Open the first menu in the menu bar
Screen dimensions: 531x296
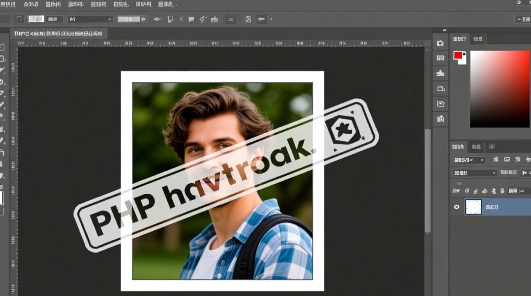pos(8,4)
